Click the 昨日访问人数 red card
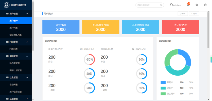The width and height of the screenshot is (212, 101). coord(180,27)
